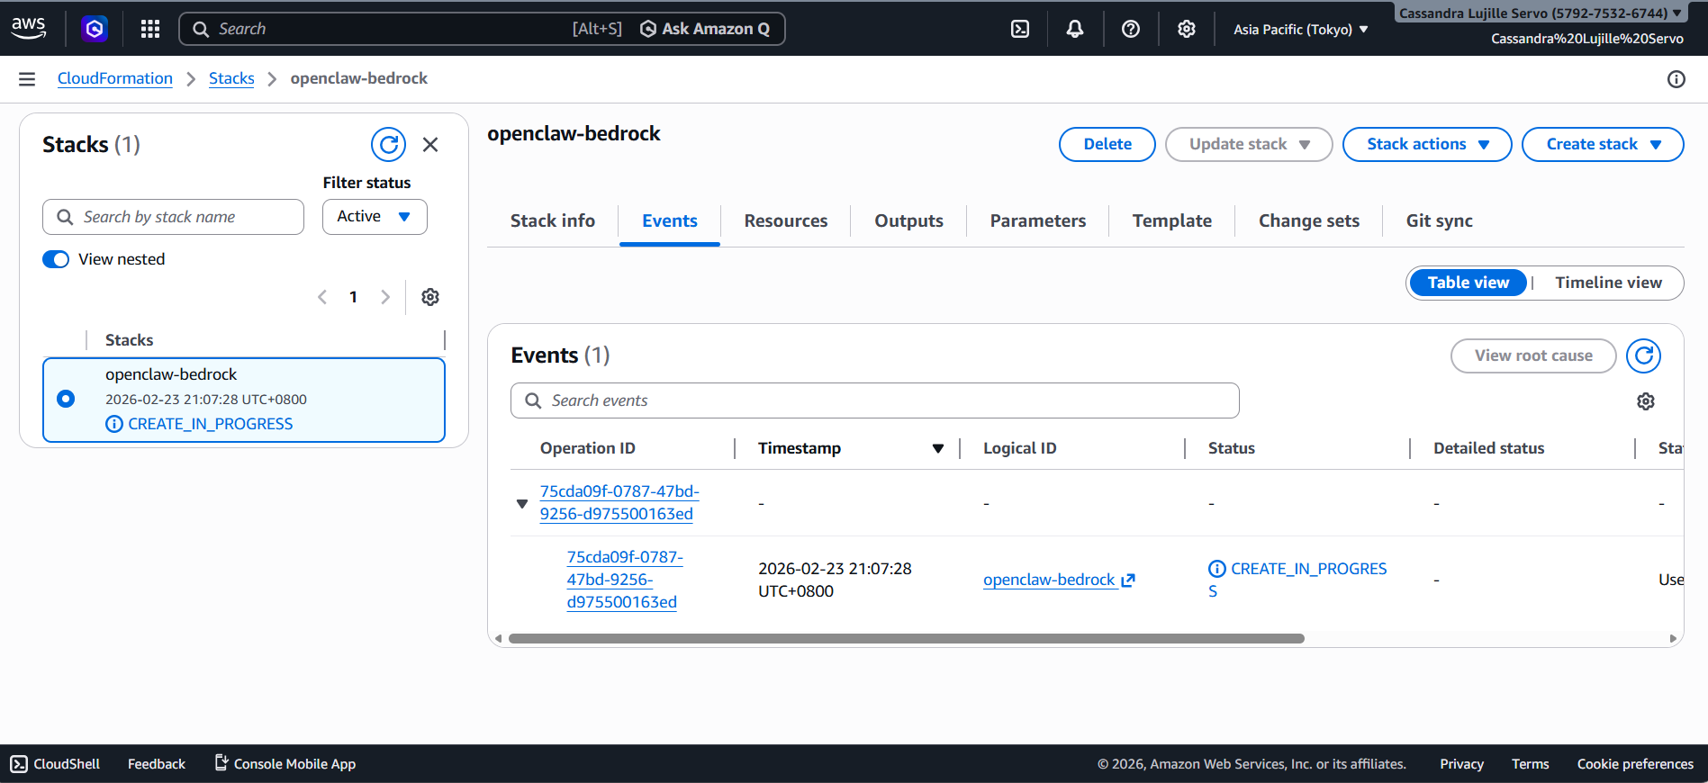Select the Events tab

(670, 220)
